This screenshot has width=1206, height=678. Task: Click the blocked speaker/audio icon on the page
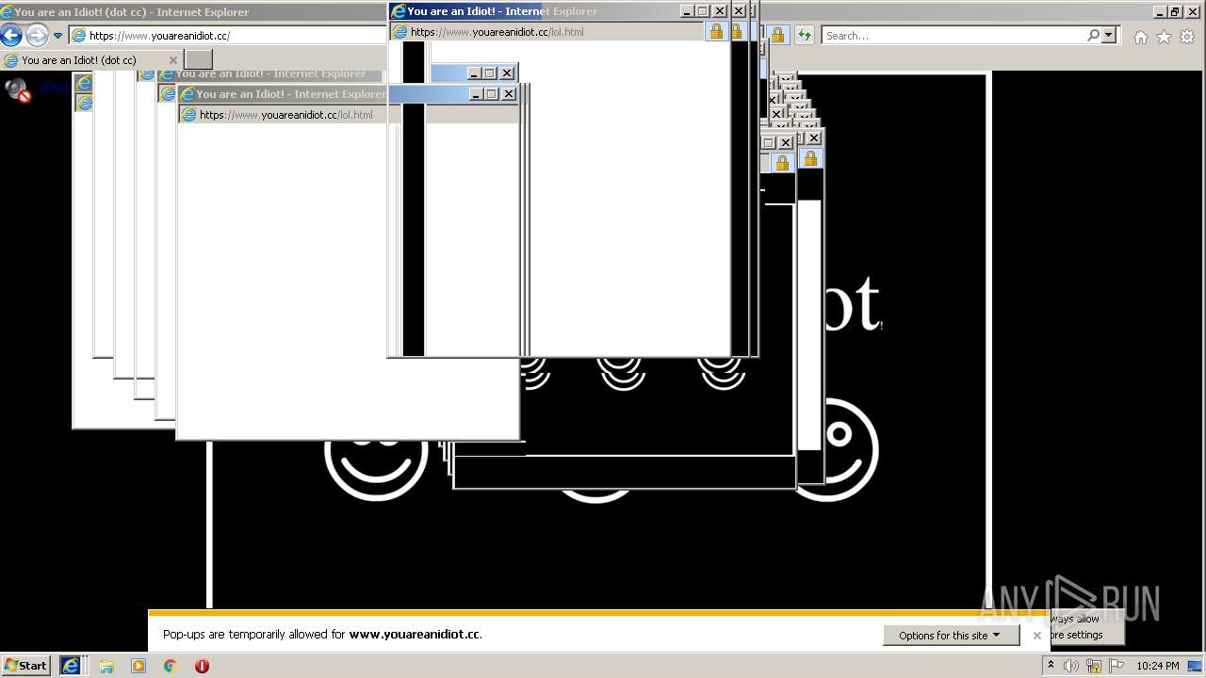tap(18, 89)
